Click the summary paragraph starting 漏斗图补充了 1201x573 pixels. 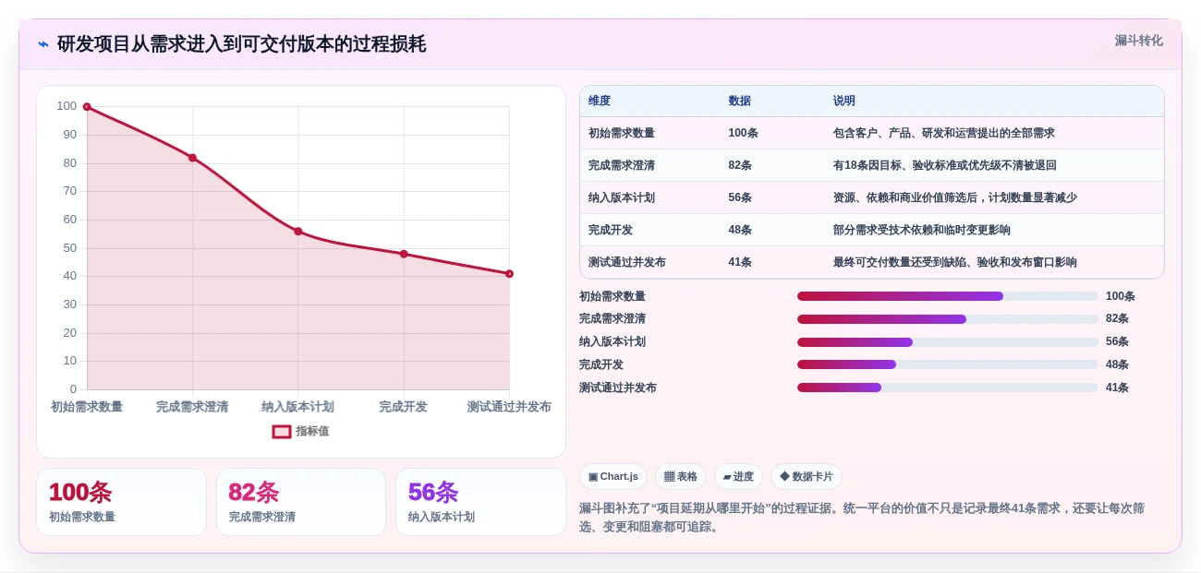[862, 518]
